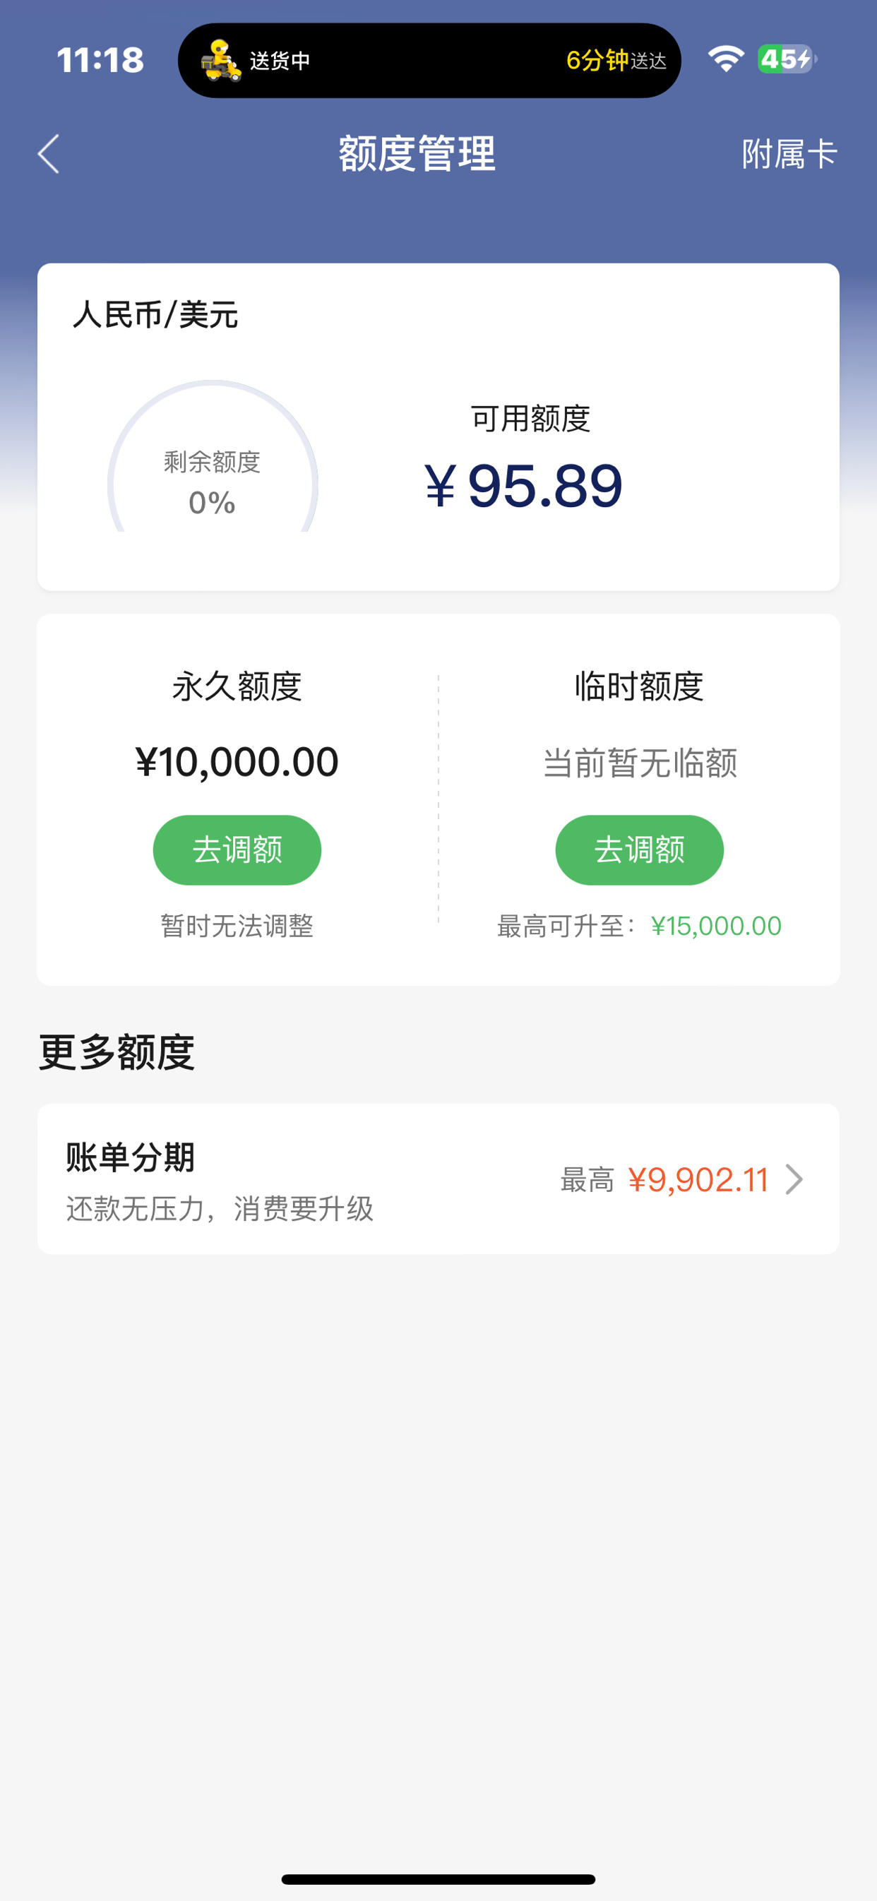Viewport: 877px width, 1901px height.
Task: Open the 账单分期 installment row title
Action: [x=130, y=1157]
